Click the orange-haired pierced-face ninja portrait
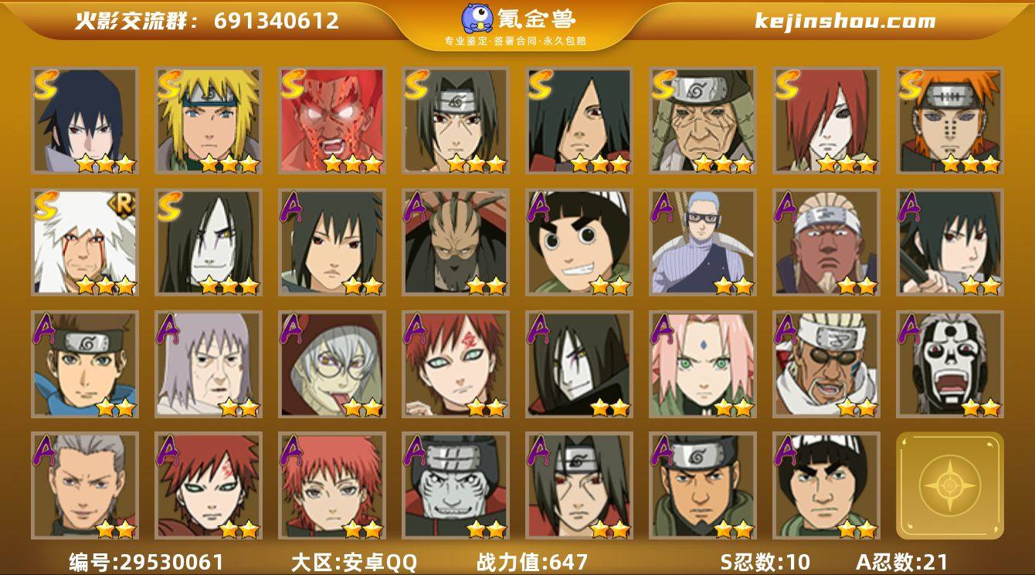This screenshot has width=1035, height=575. click(x=950, y=120)
